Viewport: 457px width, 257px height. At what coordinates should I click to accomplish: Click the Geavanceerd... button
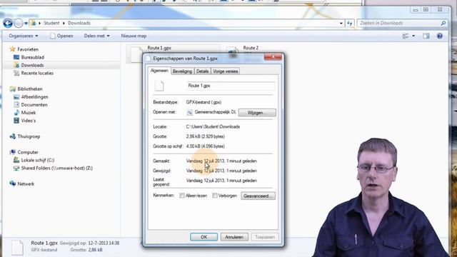(x=258, y=196)
